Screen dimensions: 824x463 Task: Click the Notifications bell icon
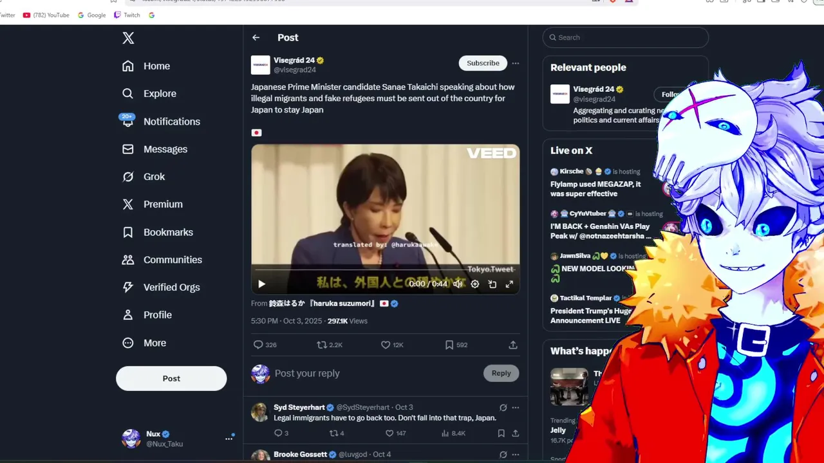[128, 122]
